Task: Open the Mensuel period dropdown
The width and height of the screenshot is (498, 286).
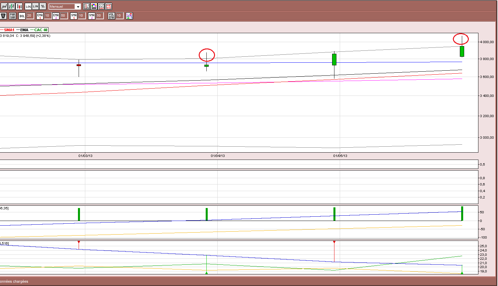Action: pyautogui.click(x=65, y=7)
